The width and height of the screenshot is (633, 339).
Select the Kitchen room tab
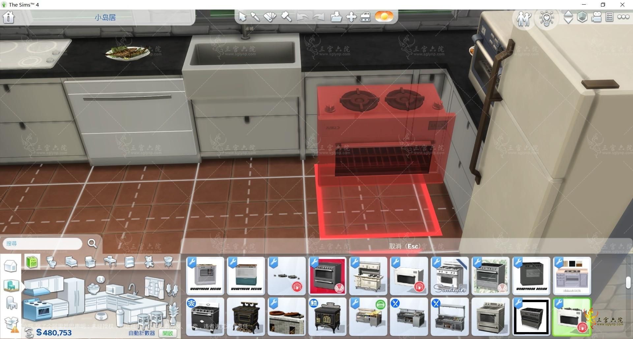(32, 262)
